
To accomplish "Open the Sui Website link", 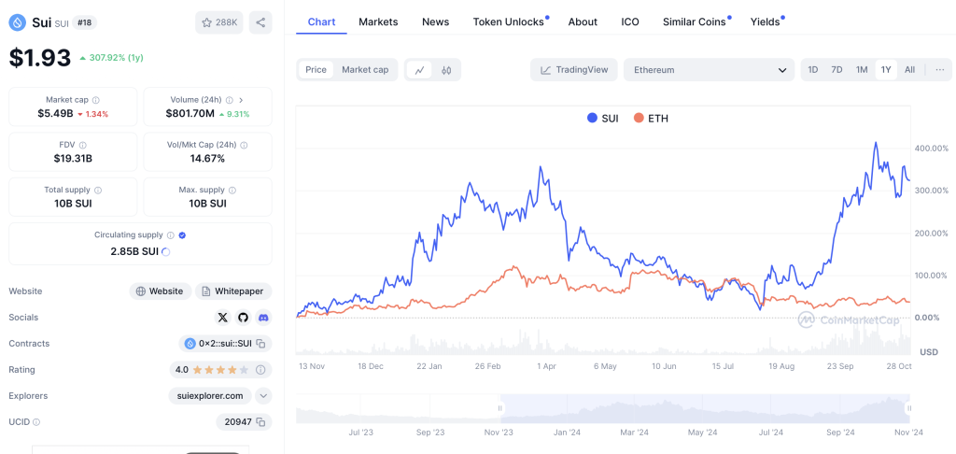I will pyautogui.click(x=161, y=291).
